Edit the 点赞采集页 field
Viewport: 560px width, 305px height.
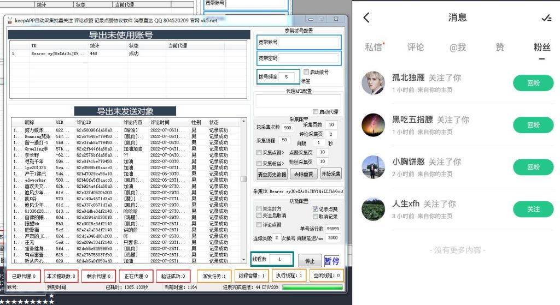point(323,152)
